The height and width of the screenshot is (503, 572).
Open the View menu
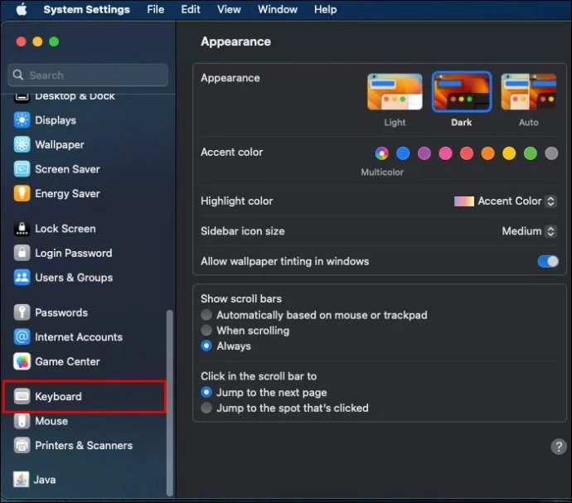(229, 9)
